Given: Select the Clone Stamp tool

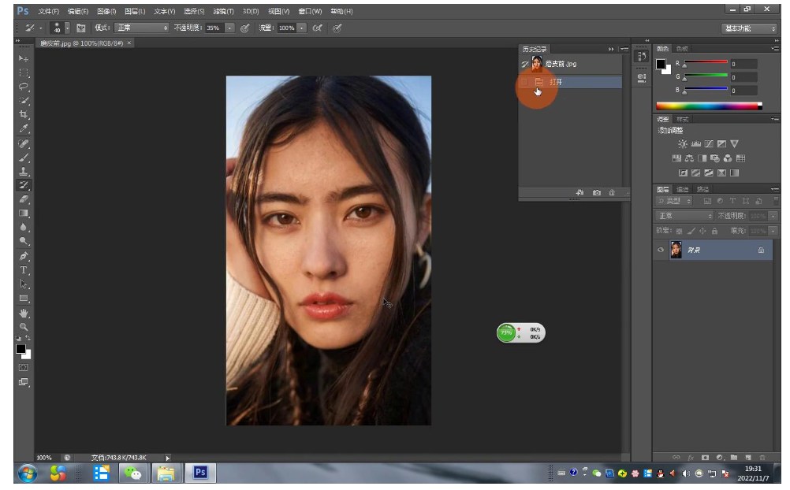Looking at the screenshot, I should 23,172.
